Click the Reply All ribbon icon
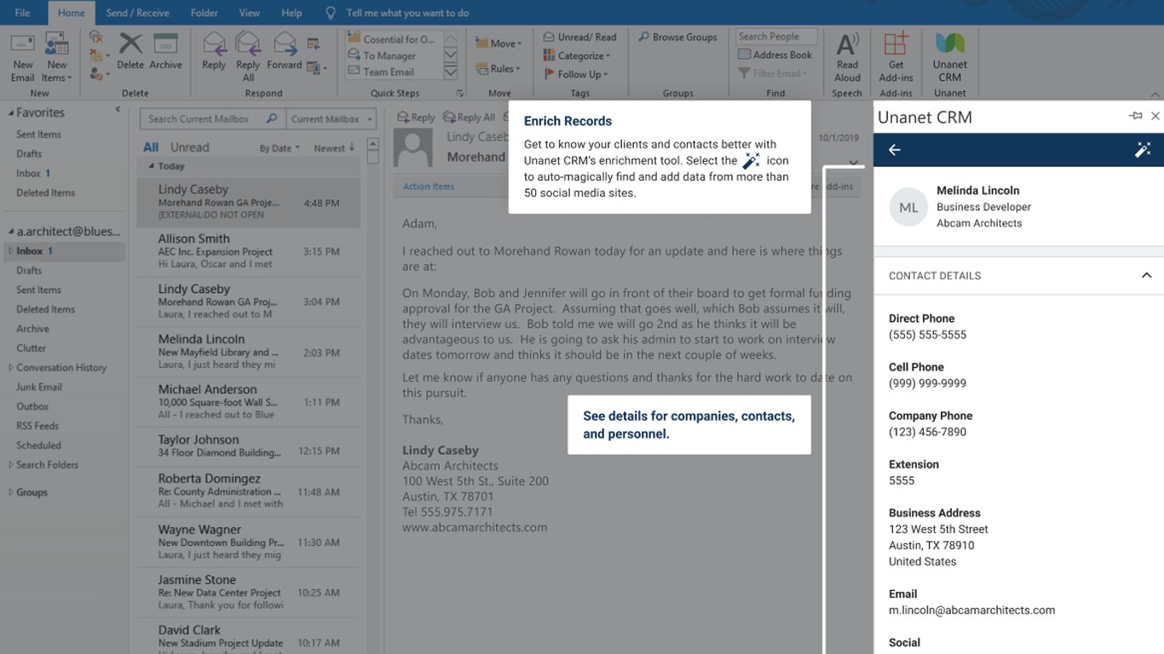 coord(248,44)
